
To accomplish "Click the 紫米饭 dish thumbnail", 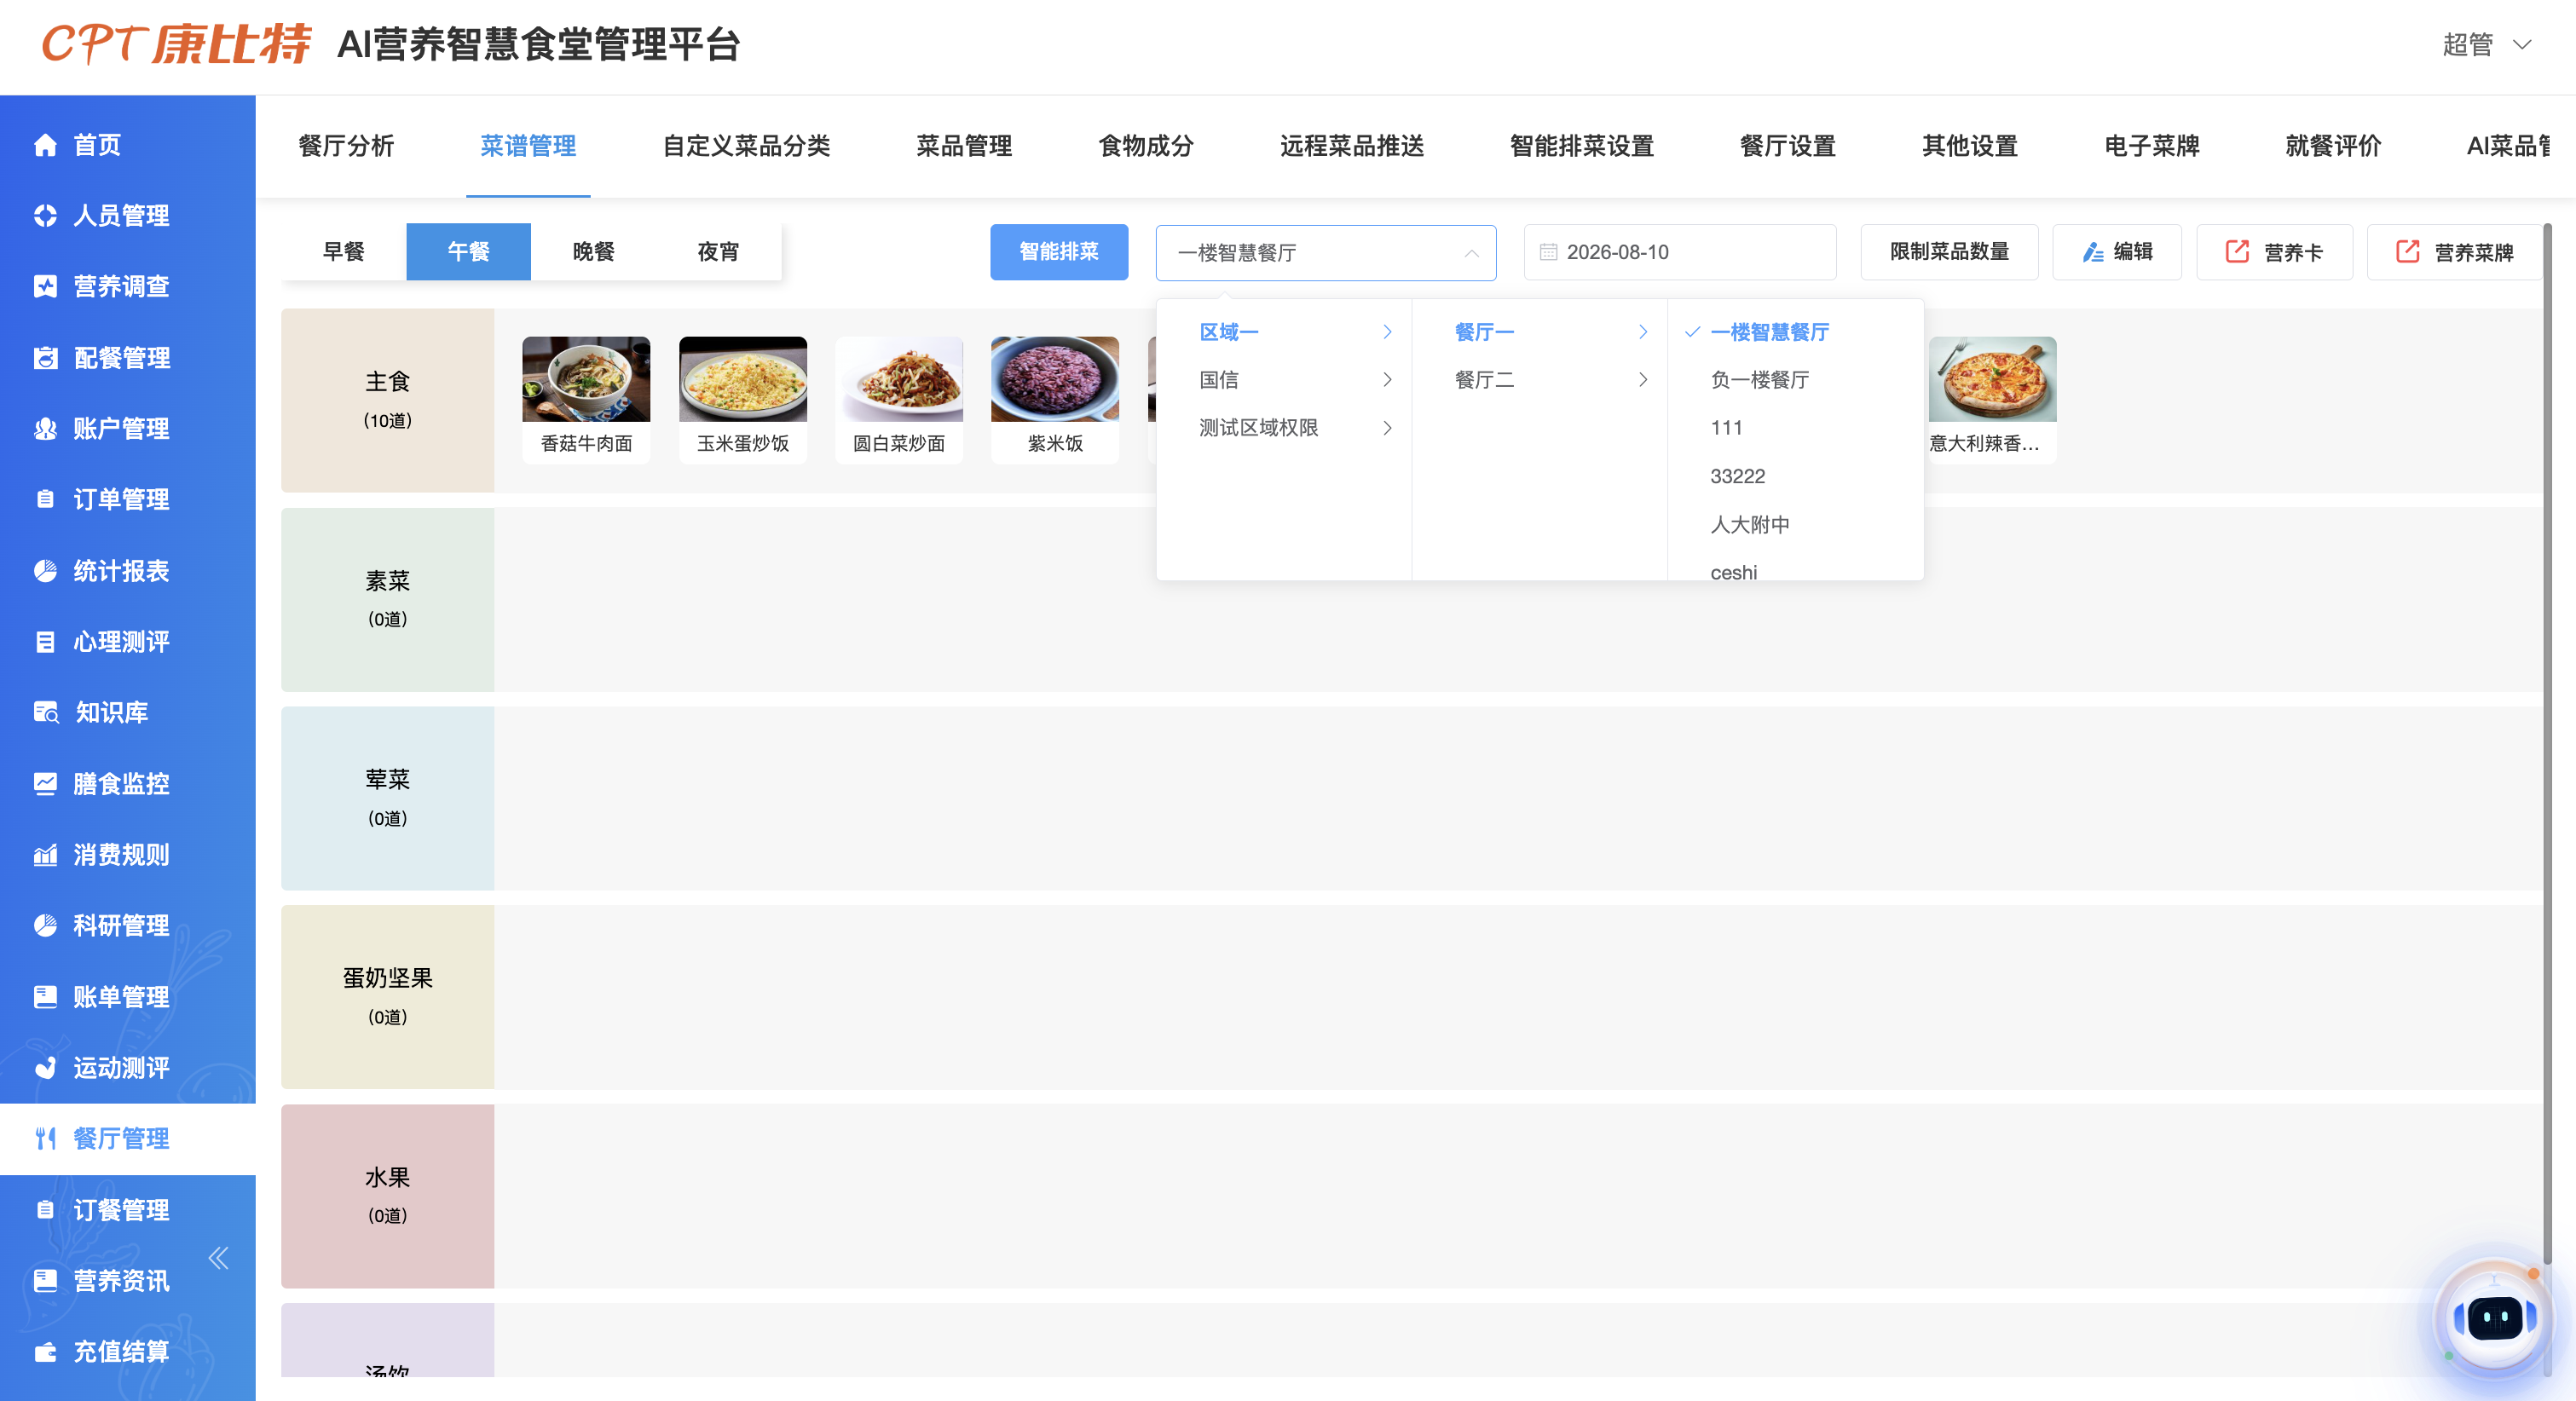I will pos(1055,380).
